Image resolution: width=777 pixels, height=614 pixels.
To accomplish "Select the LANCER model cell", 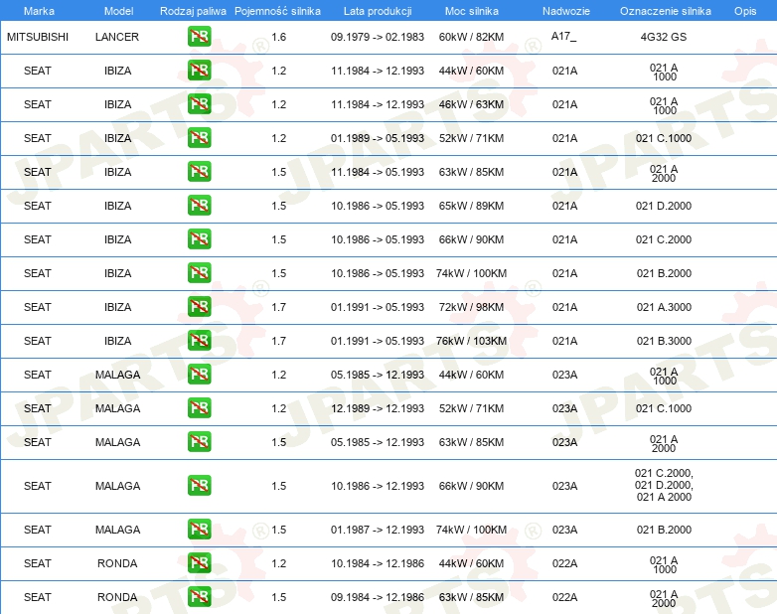I will pyautogui.click(x=117, y=37).
